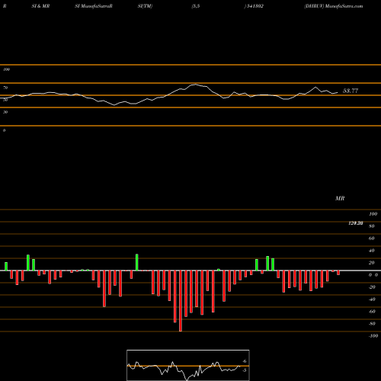Open the mini overview chart thumbnail
Viewport: 381px width, 381px height.
pyautogui.click(x=188, y=365)
